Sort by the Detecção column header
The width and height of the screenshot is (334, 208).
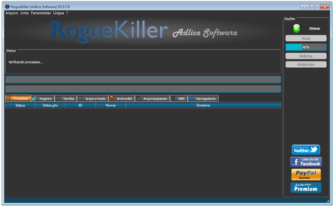50,105
